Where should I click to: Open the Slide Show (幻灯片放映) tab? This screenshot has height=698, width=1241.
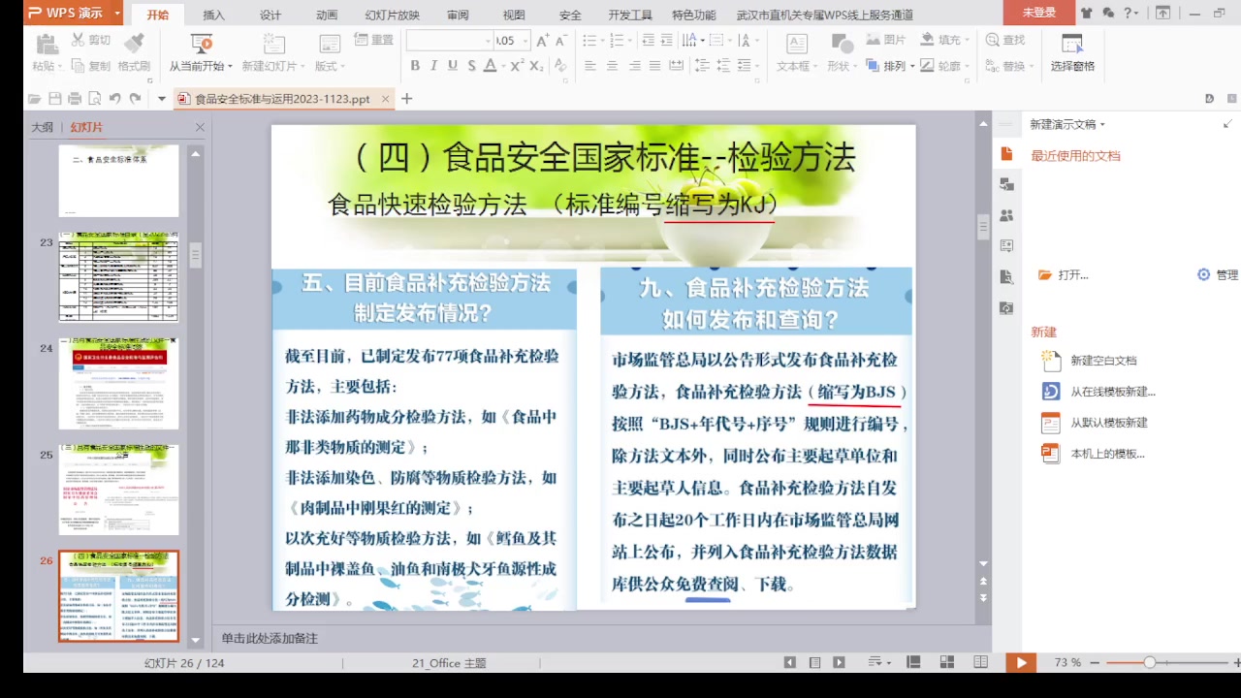pyautogui.click(x=392, y=15)
